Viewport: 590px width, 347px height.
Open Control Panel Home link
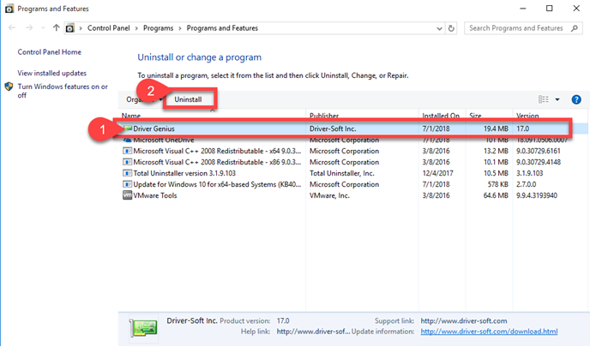pyautogui.click(x=49, y=52)
